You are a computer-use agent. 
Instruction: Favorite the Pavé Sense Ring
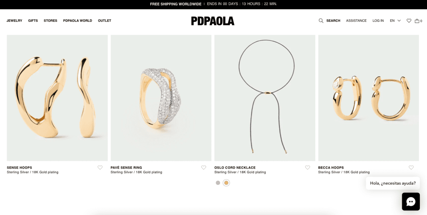(203, 168)
